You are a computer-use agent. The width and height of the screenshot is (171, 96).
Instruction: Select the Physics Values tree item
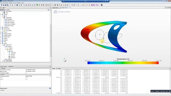10,26
